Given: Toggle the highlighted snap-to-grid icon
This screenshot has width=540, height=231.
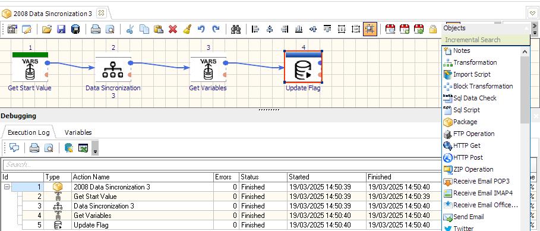Looking at the screenshot, I should click(x=370, y=29).
